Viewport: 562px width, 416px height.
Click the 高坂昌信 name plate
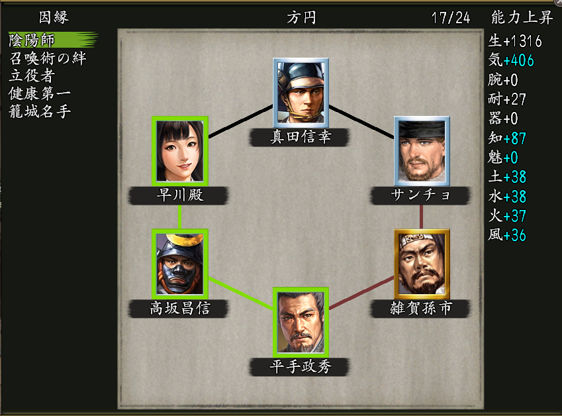[x=179, y=309]
